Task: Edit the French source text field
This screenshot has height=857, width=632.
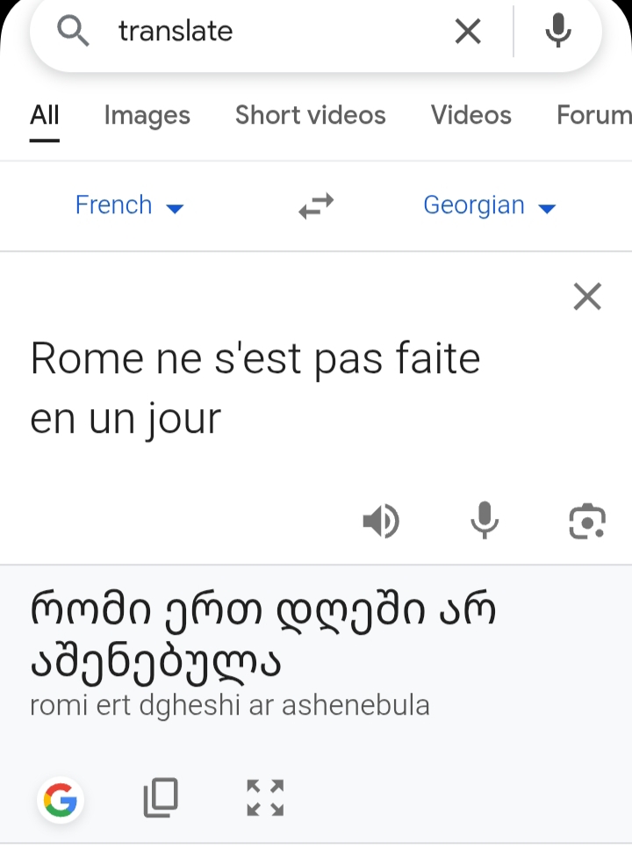Action: 255,389
